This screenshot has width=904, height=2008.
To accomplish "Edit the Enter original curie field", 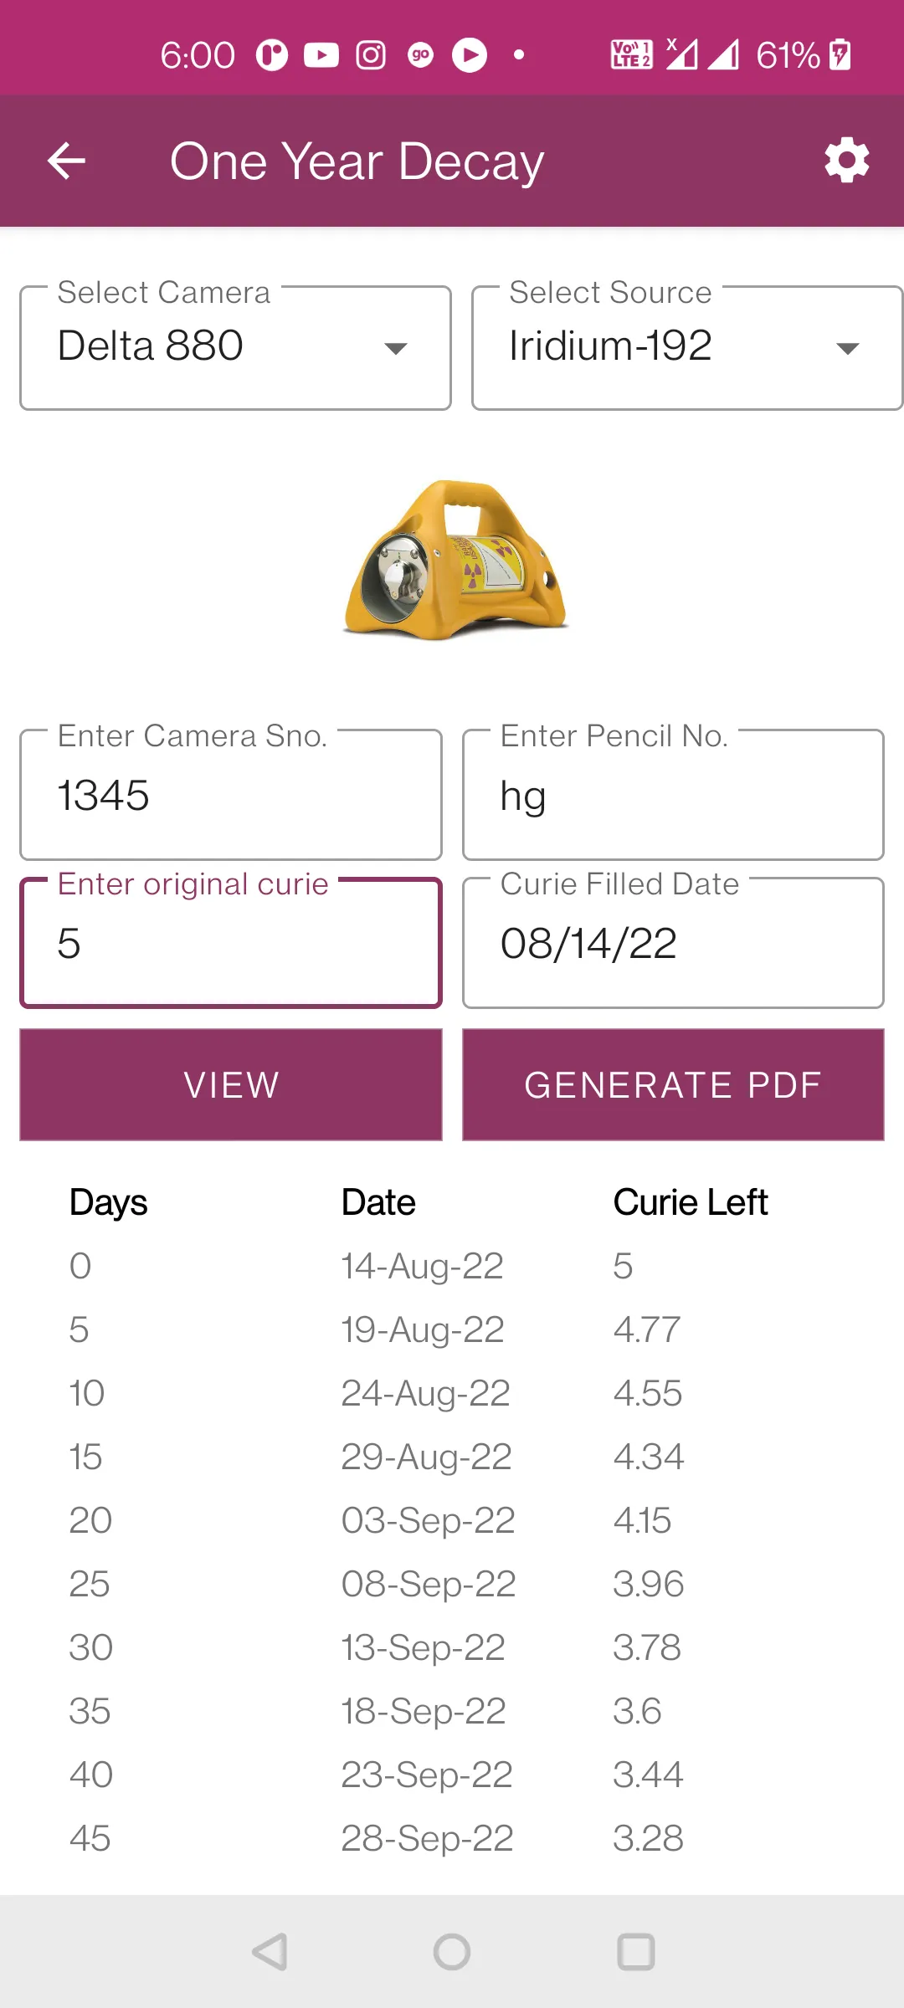I will coord(231,944).
